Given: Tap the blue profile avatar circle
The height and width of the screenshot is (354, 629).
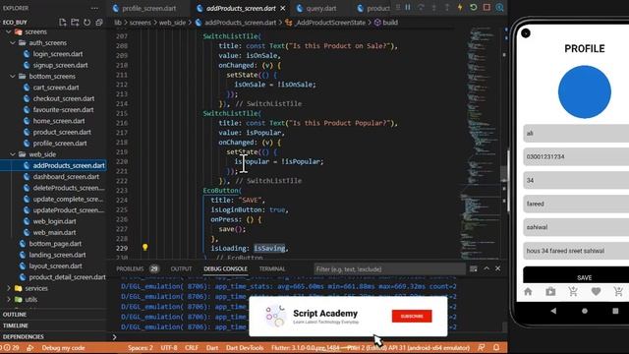Looking at the screenshot, I should 585,91.
